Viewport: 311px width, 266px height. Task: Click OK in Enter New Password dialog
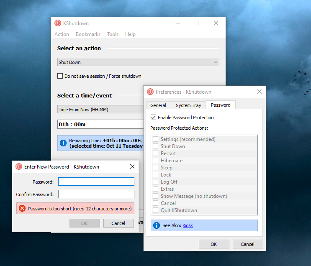(x=85, y=223)
